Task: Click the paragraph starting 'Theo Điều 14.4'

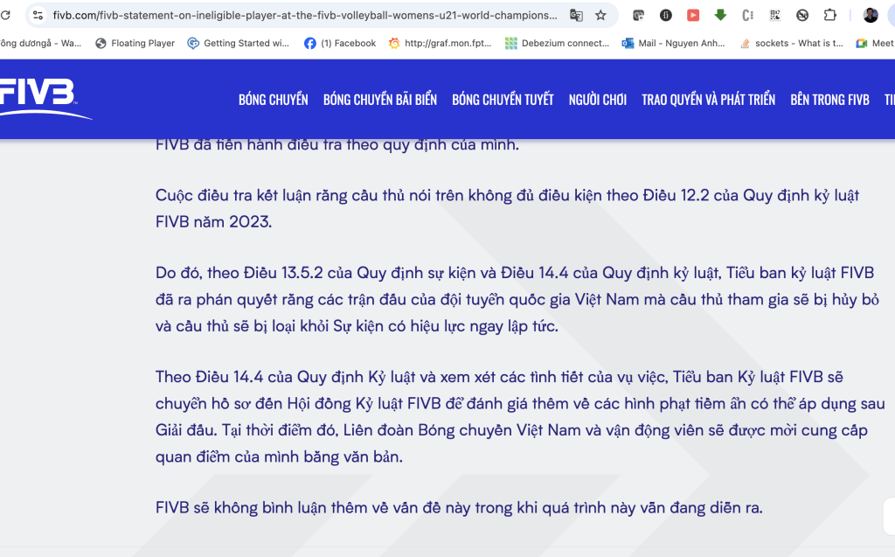Action: click(520, 417)
